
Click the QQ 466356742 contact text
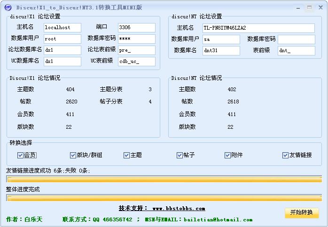pos(112,219)
